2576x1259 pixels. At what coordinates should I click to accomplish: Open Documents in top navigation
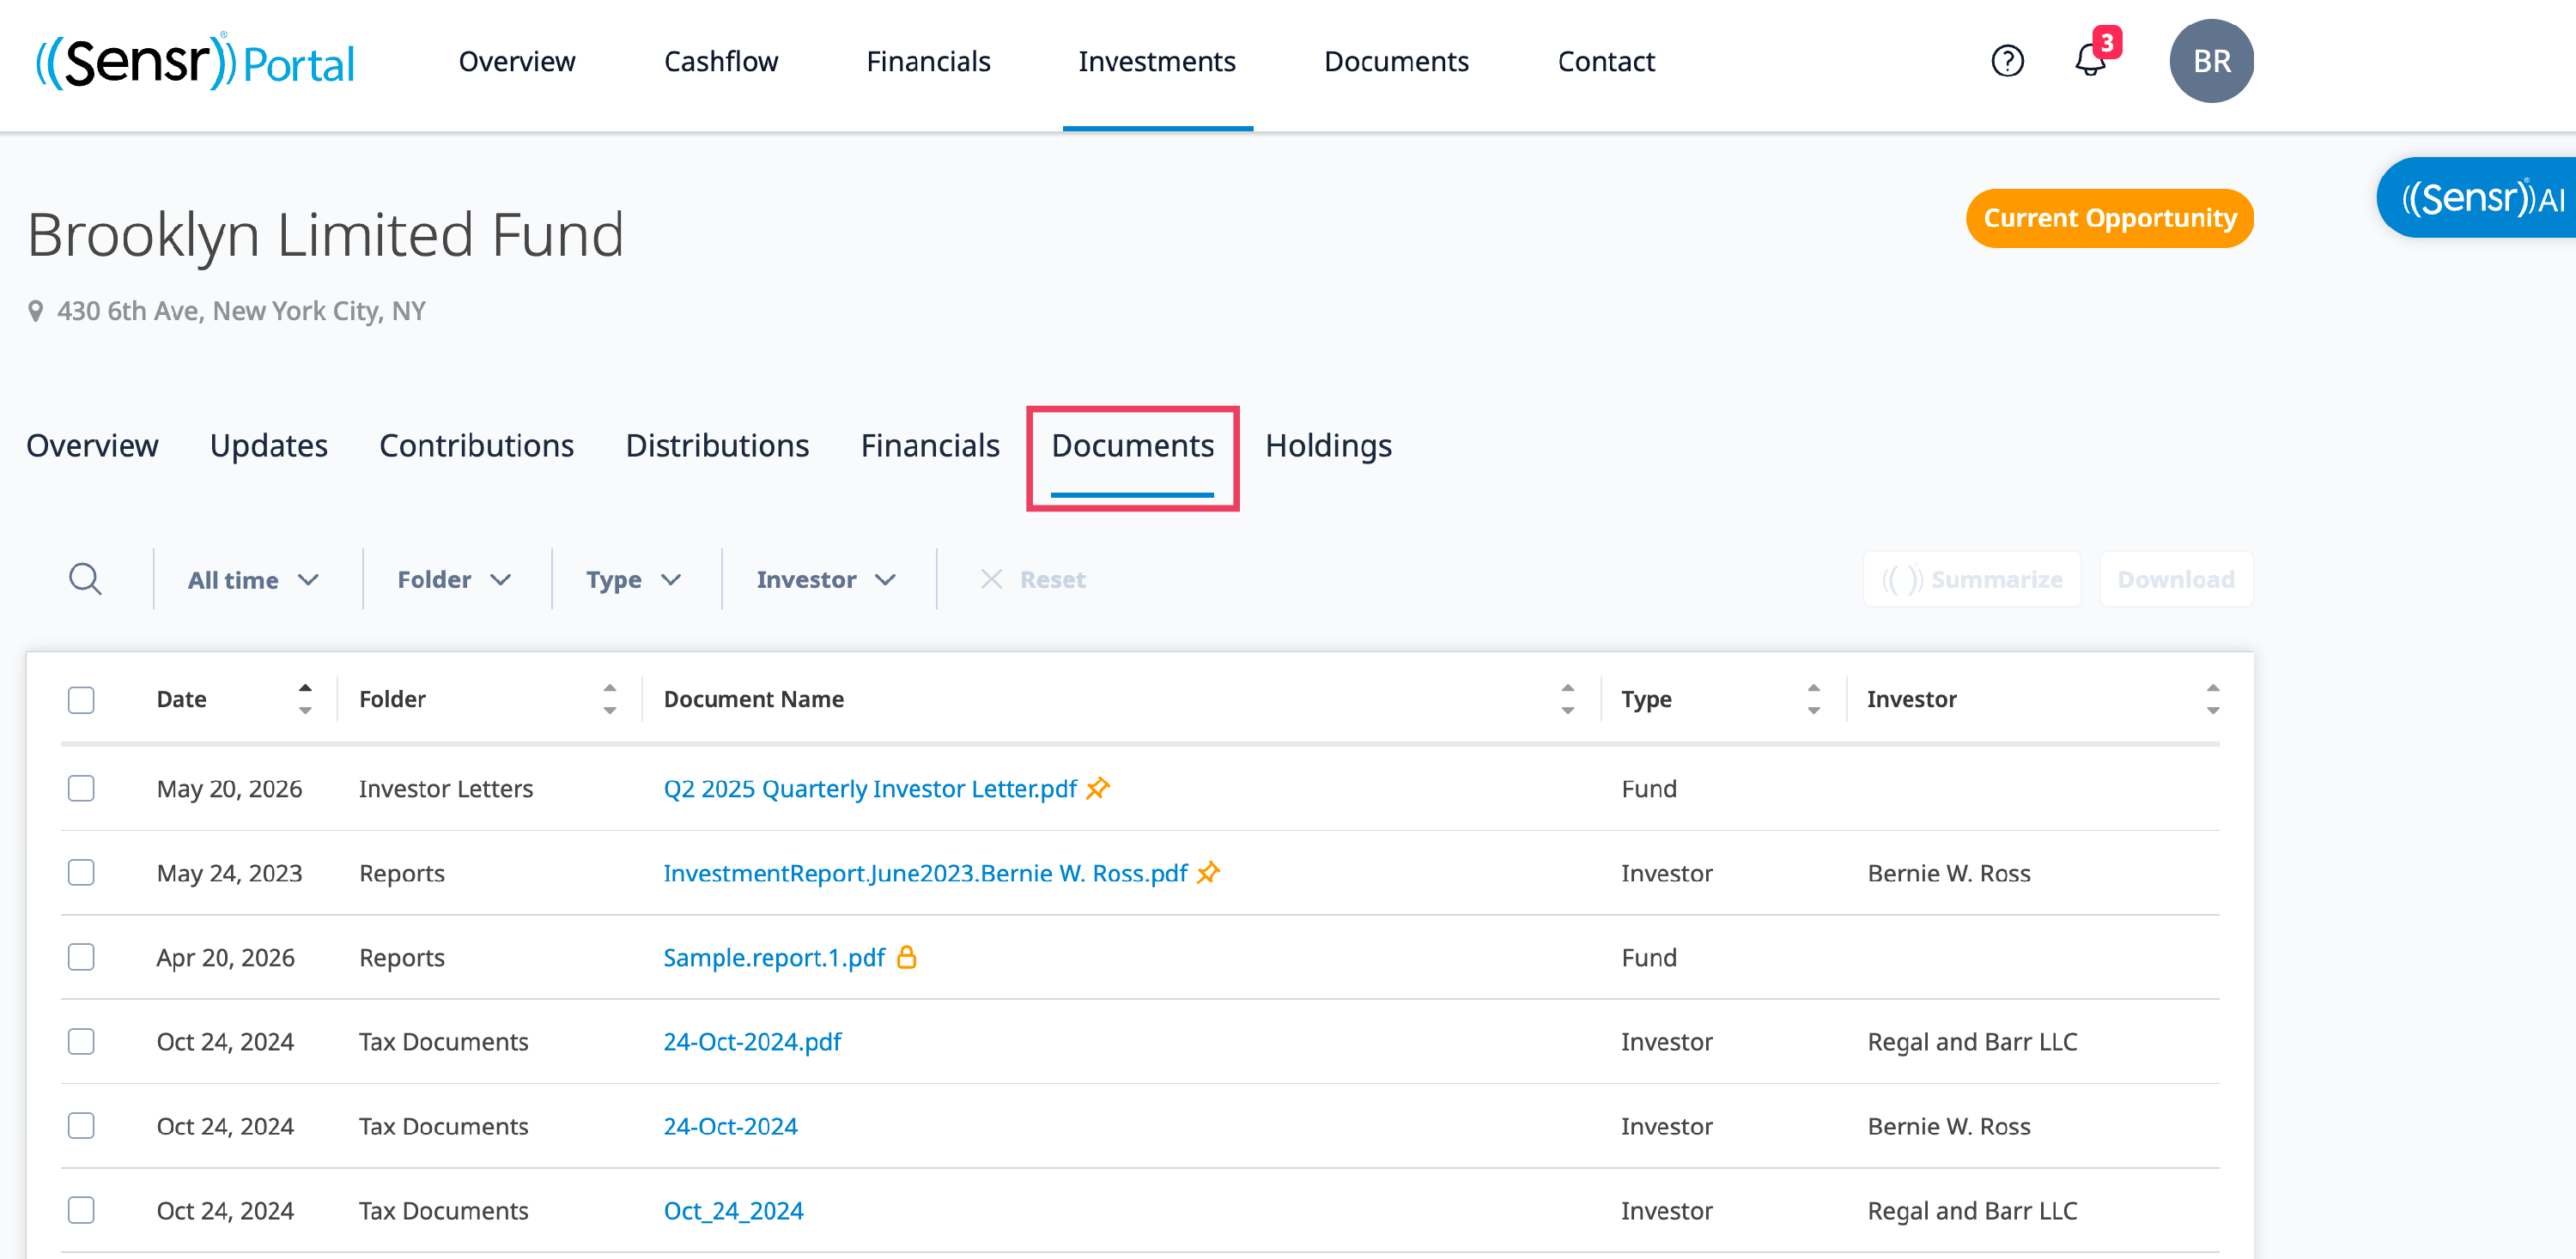coord(1396,62)
